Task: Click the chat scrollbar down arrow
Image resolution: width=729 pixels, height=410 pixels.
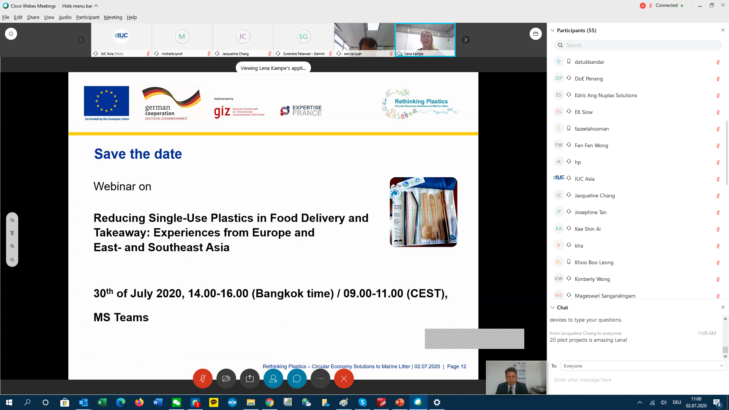Action: click(x=725, y=356)
